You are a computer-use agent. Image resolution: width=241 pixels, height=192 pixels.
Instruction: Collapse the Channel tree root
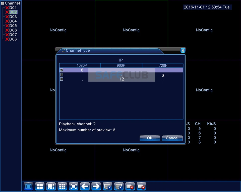point(3,3)
